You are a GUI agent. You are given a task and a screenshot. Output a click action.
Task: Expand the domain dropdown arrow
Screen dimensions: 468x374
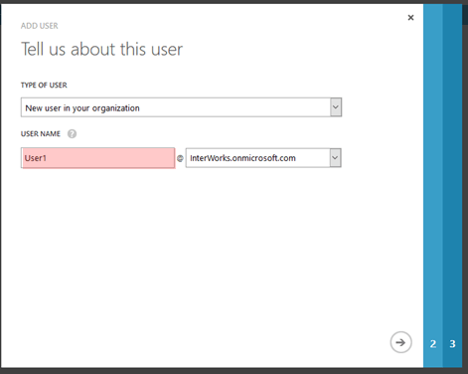335,158
